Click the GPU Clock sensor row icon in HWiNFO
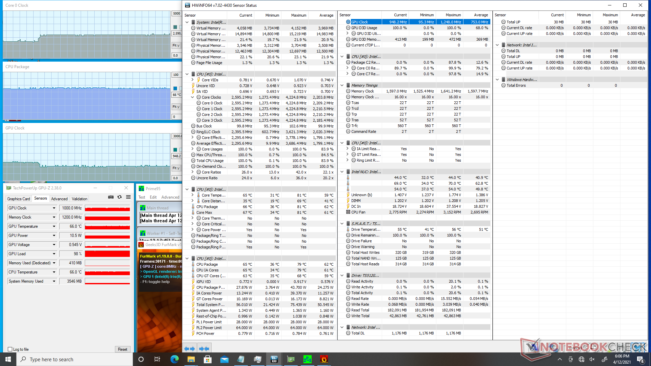The width and height of the screenshot is (651, 366). coord(348,22)
